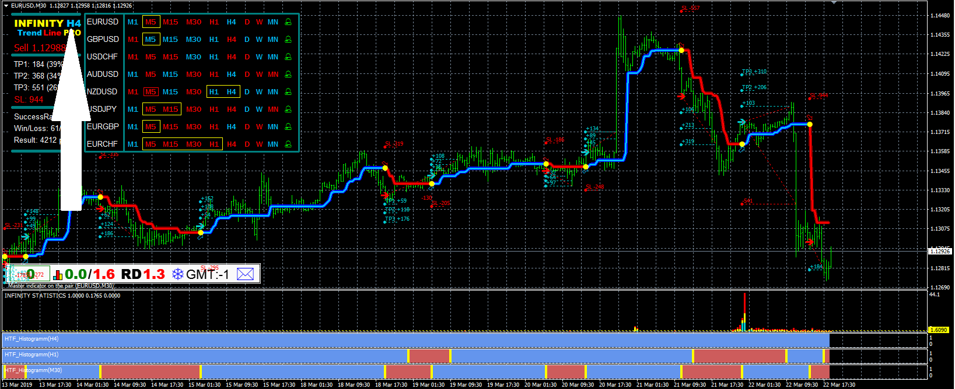Viewport: 955px width, 389px height.
Task: Click the alert bell for USDJPY row
Action: click(x=288, y=109)
